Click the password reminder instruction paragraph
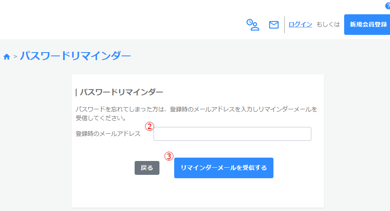Viewport: 390px width, 211px height. coord(196,113)
